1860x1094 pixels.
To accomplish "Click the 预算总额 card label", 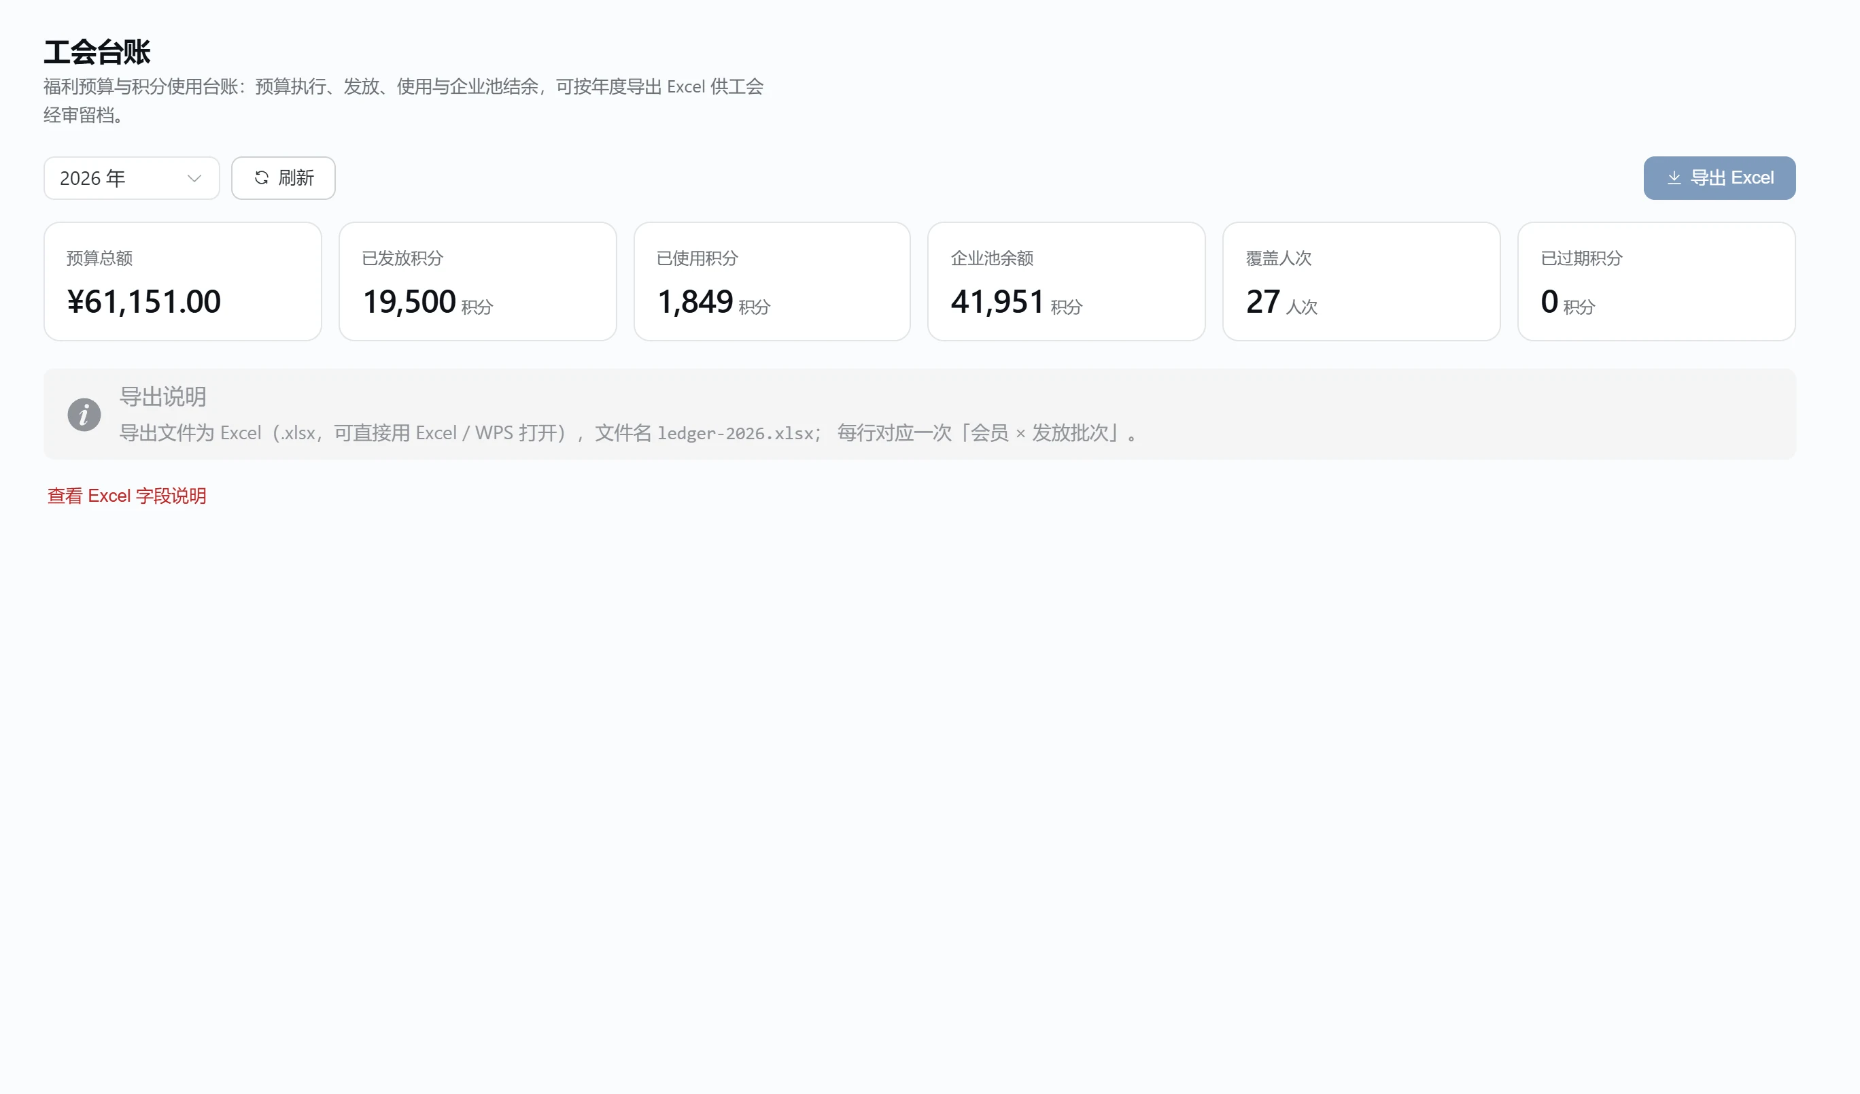I will pos(100,258).
